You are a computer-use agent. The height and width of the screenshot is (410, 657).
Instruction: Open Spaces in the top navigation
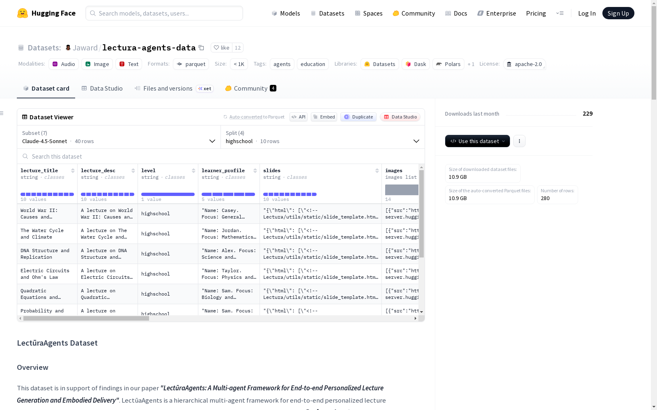pos(369,13)
